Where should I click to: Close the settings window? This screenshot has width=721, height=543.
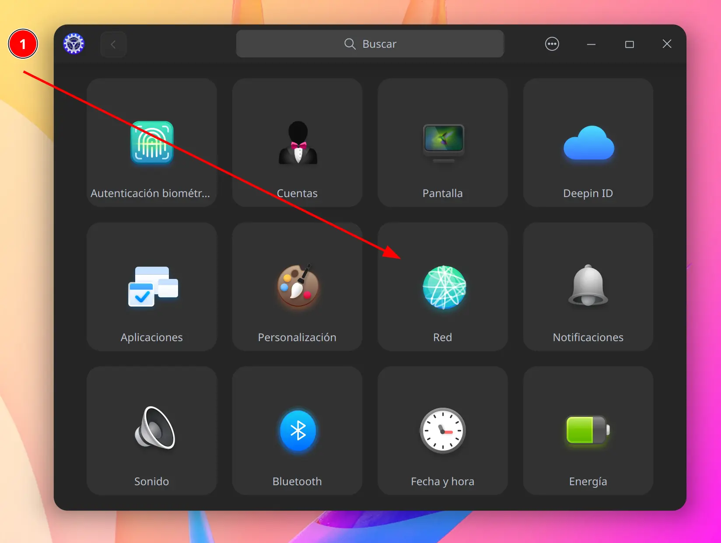click(x=667, y=44)
